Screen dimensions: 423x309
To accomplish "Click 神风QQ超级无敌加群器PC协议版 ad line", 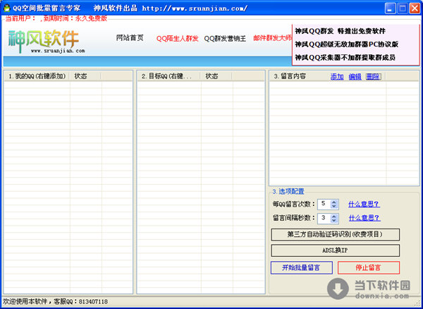I will coord(347,44).
